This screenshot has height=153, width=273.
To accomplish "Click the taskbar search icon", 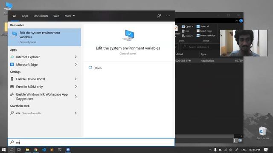I will tap(12, 150).
